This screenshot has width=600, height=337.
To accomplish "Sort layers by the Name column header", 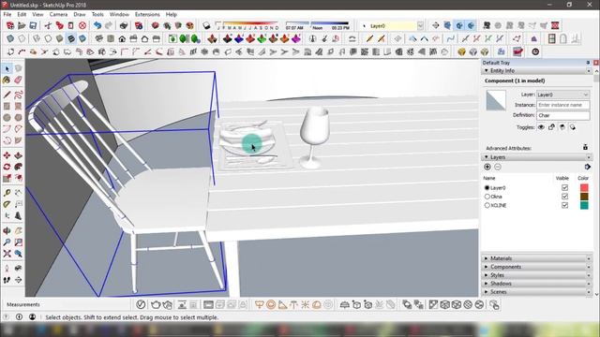I will (x=489, y=178).
